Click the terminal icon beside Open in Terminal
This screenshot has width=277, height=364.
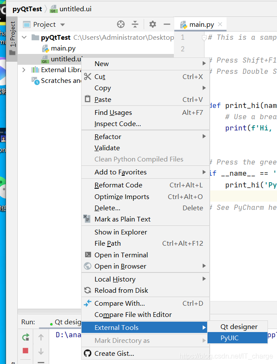click(88, 255)
